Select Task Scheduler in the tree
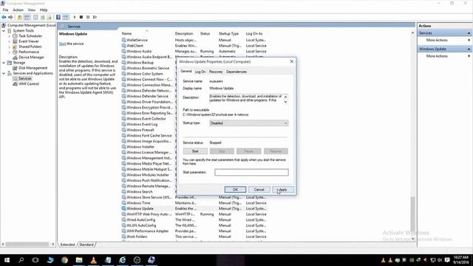Image resolution: width=473 pixels, height=266 pixels. point(30,36)
